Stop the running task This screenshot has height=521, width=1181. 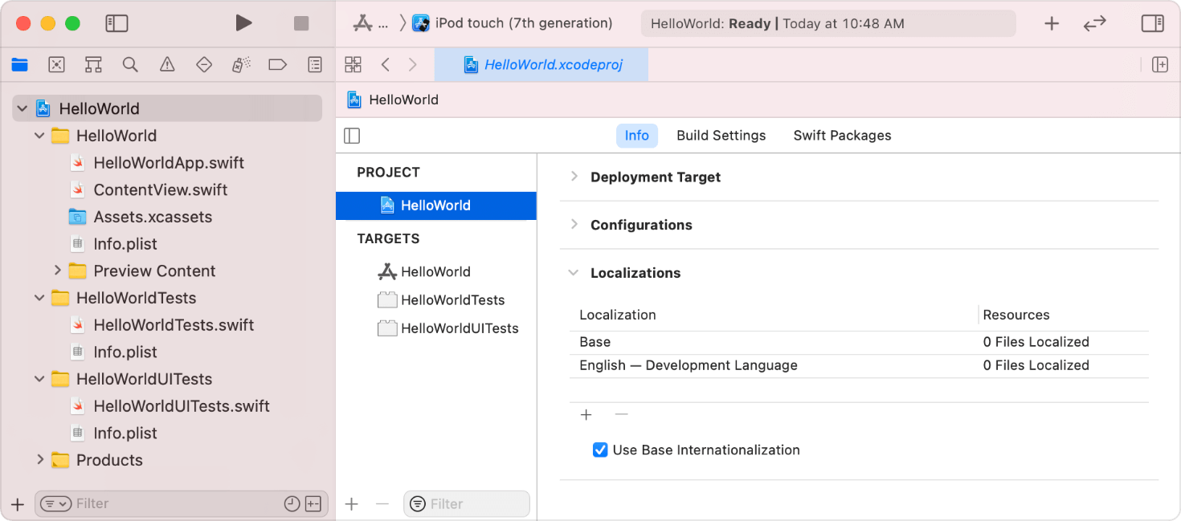click(x=301, y=23)
